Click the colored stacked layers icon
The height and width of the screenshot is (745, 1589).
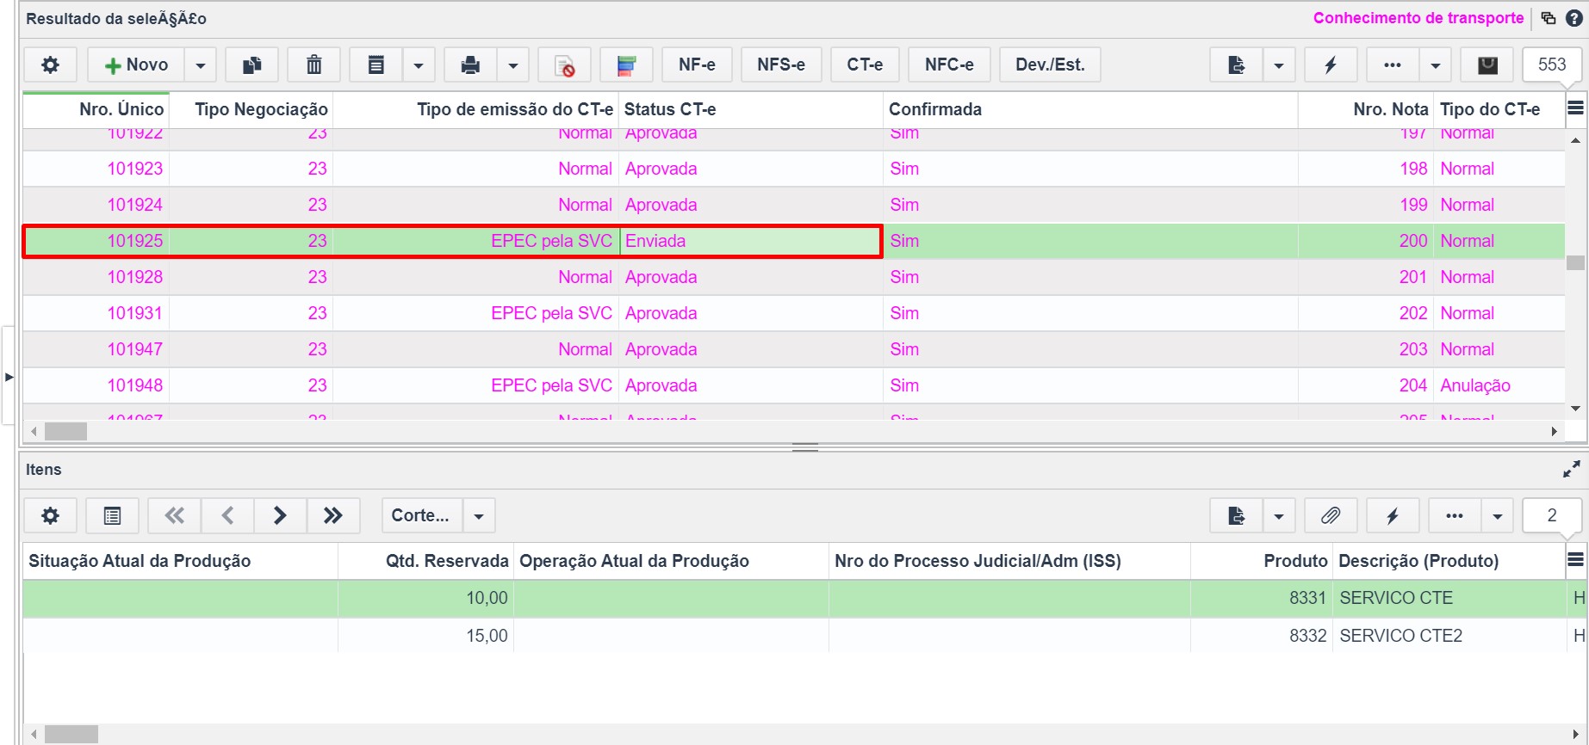tap(627, 65)
